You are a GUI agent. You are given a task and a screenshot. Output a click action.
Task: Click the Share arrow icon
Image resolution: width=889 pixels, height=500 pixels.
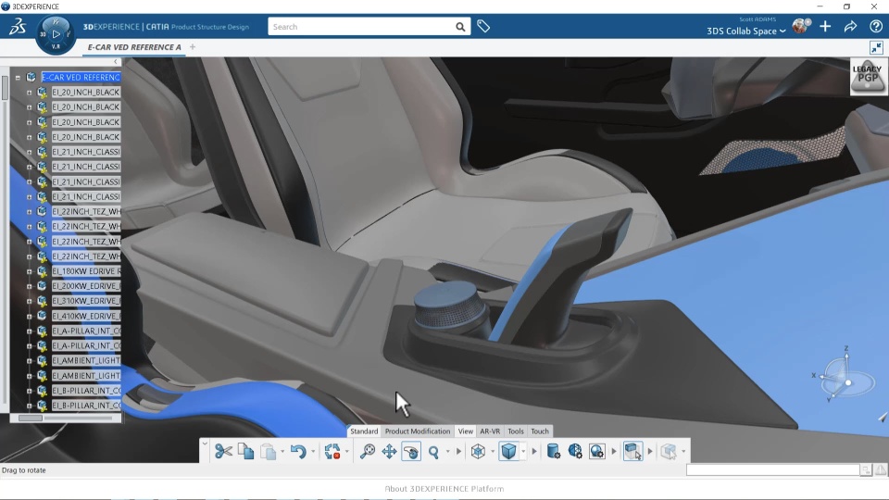point(850,26)
